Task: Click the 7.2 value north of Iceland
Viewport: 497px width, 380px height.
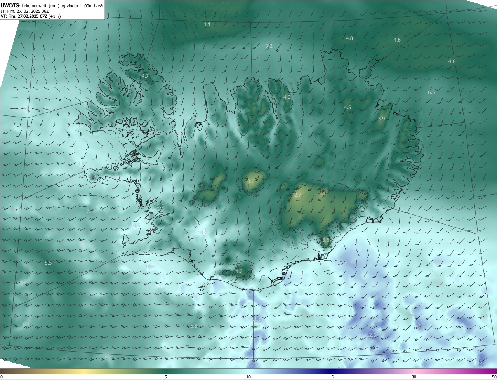Action: (269, 46)
